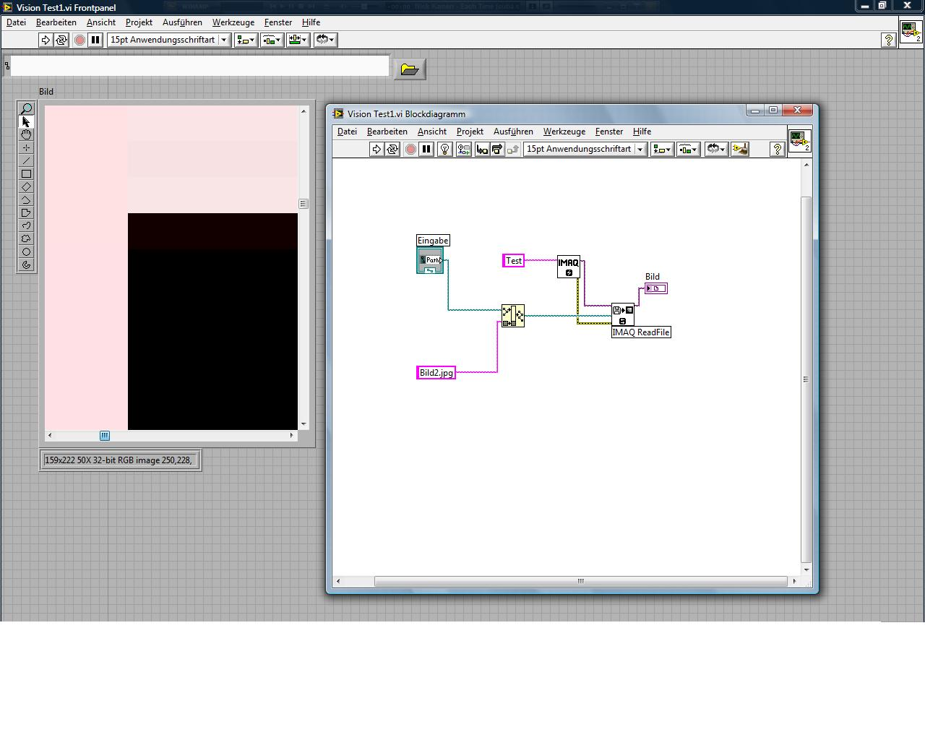925x740 pixels.
Task: Click Run Continuously in the Blockdiagramm toolbar
Action: pyautogui.click(x=392, y=149)
